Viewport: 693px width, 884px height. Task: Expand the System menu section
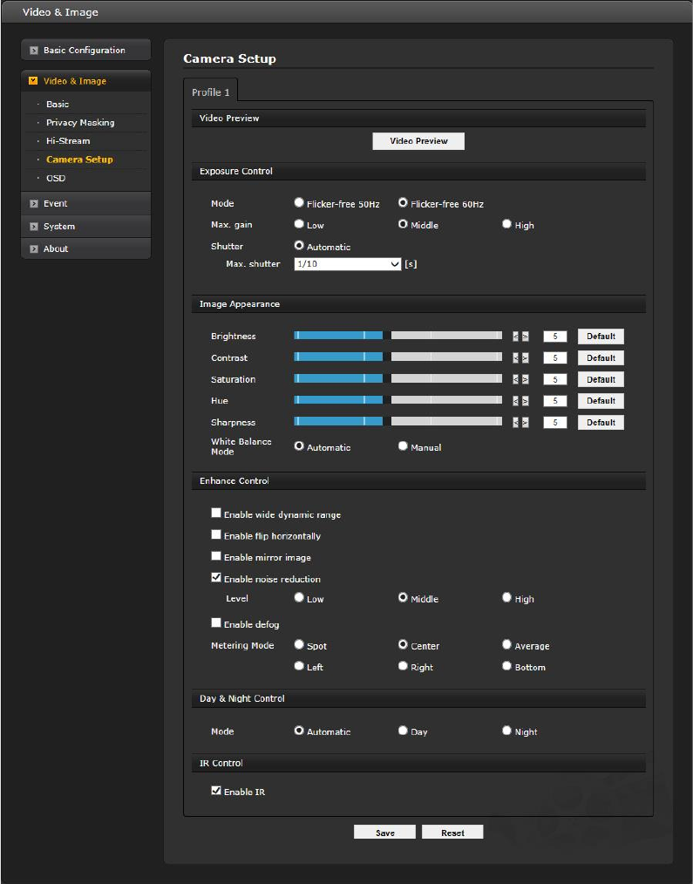point(85,226)
